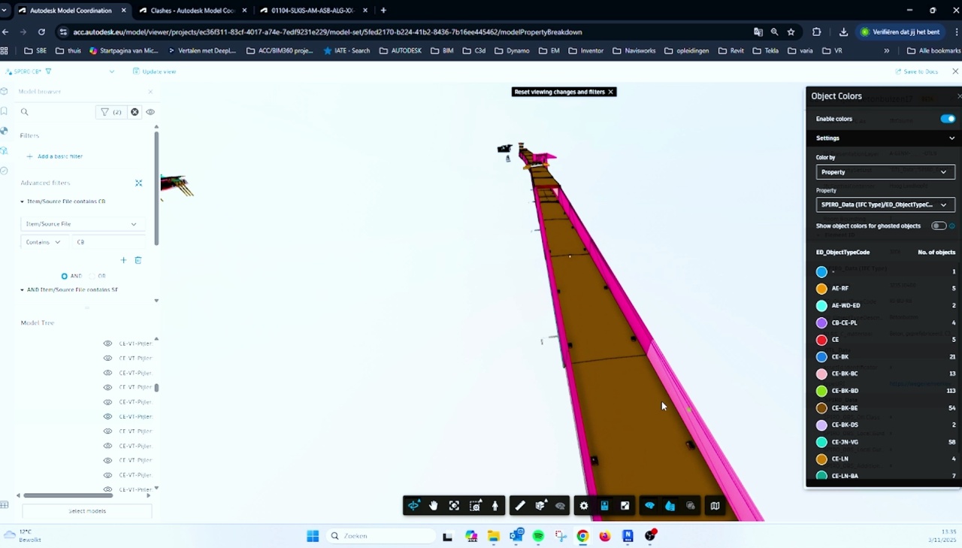962x548 pixels.
Task: Open the Measure ruler tool
Action: pyautogui.click(x=519, y=506)
